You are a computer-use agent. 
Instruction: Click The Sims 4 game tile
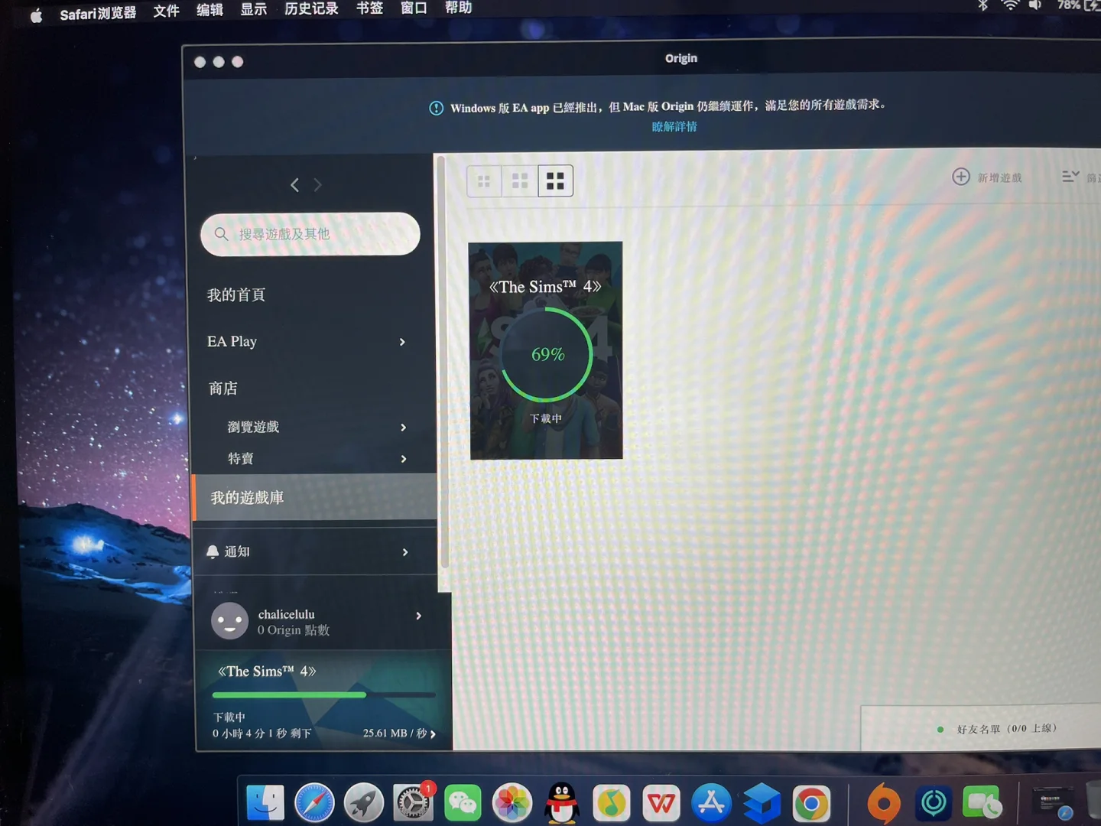pyautogui.click(x=546, y=351)
